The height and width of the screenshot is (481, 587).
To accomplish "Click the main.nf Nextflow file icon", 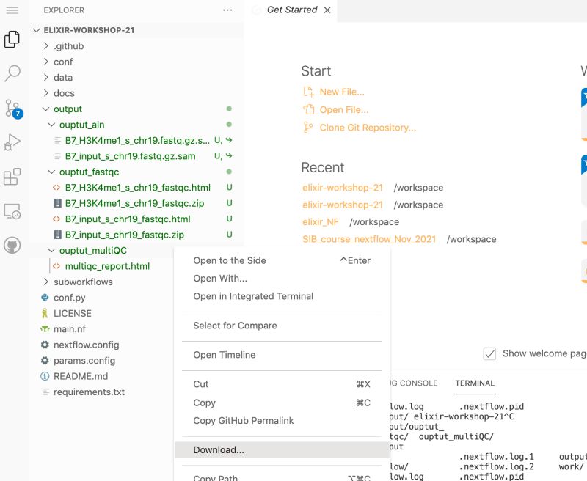I will pyautogui.click(x=45, y=329).
